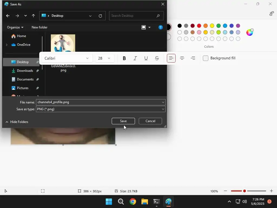Open Google Chrome from taskbar

pyautogui.click(x=133, y=201)
